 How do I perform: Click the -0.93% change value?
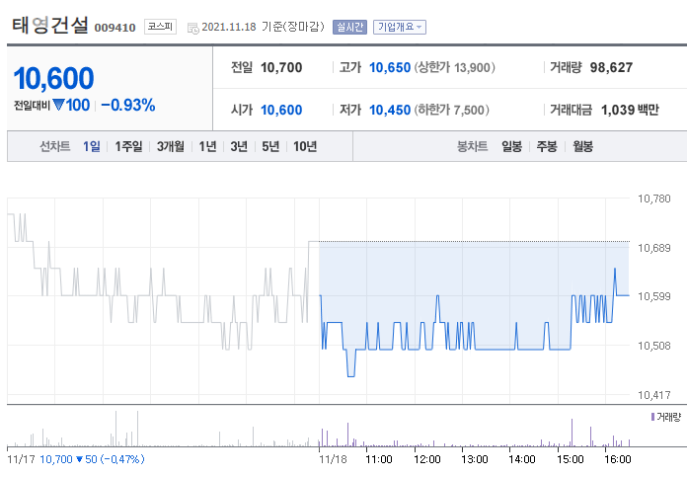(128, 106)
